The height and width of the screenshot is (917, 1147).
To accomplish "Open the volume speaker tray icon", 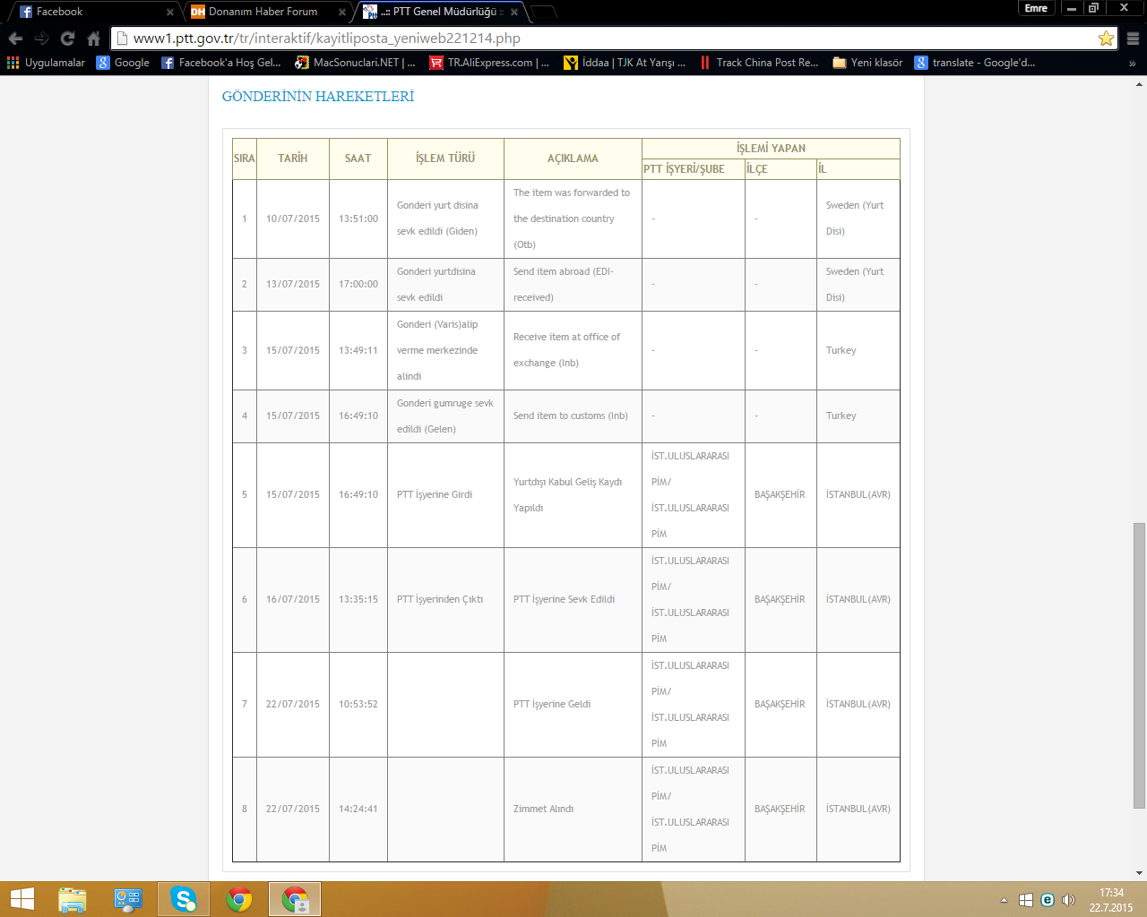I will click(1068, 900).
